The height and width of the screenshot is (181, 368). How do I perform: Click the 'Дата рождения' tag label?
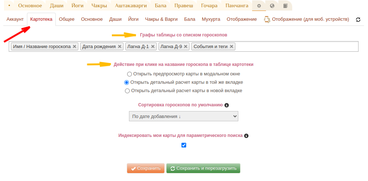click(x=99, y=46)
